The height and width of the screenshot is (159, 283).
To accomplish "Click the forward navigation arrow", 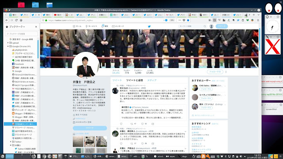I will pyautogui.click(x=12, y=20).
